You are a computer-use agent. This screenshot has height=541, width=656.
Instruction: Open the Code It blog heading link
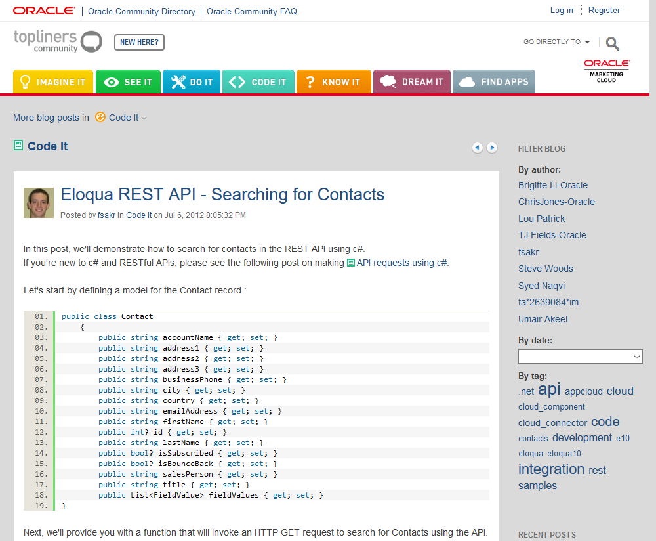[48, 146]
